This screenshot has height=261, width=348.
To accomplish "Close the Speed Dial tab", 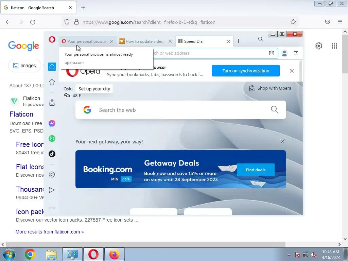I will point(228,41).
